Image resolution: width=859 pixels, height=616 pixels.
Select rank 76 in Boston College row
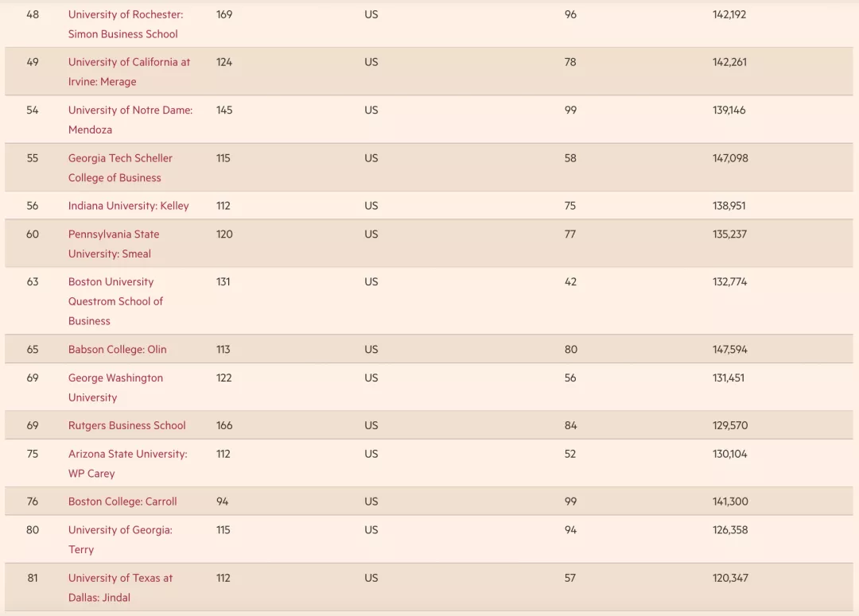[x=33, y=502]
